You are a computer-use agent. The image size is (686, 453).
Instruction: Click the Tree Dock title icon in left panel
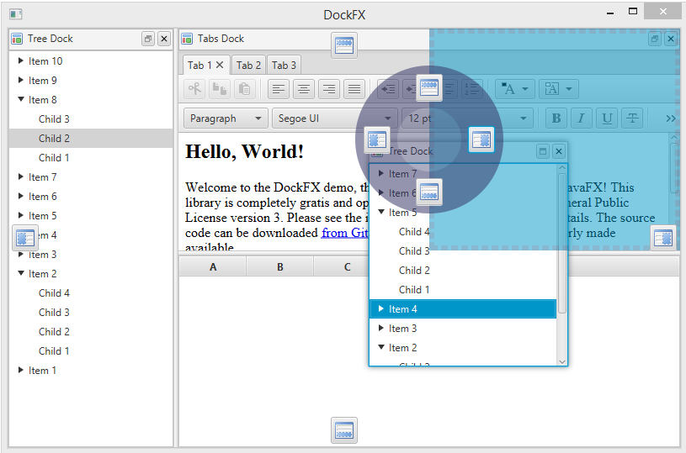point(17,39)
